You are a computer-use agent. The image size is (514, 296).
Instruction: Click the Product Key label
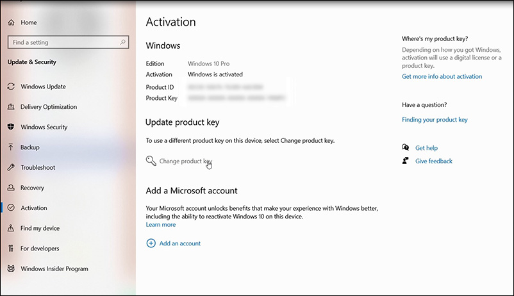[x=162, y=98]
